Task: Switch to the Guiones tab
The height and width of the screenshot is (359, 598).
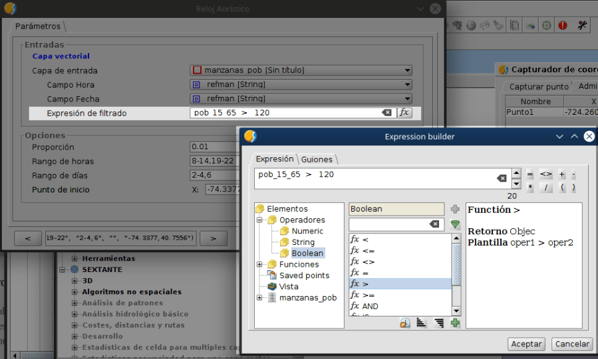Action: point(317,159)
